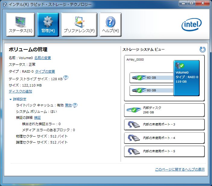Click 無効 to disable write-back cache
The width and height of the screenshot is (212, 186).
68,105
